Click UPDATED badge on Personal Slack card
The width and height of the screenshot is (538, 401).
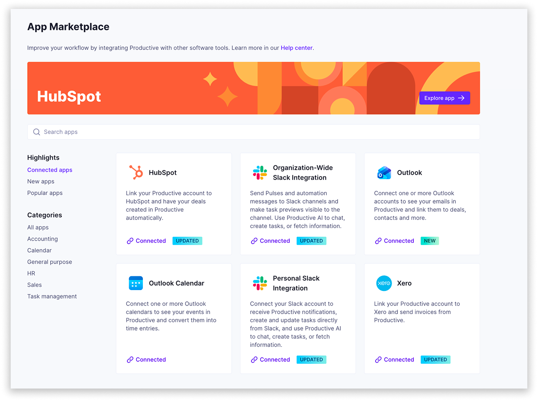[311, 360]
